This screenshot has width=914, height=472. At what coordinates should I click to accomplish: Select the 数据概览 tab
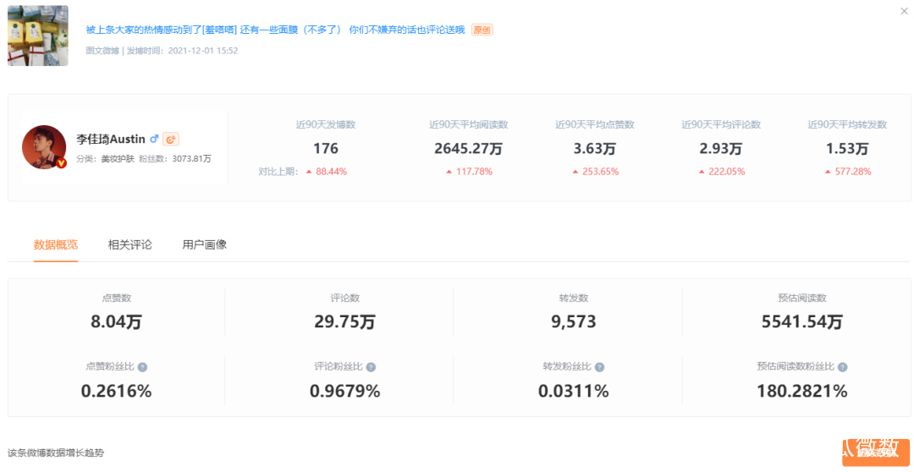pyautogui.click(x=56, y=244)
